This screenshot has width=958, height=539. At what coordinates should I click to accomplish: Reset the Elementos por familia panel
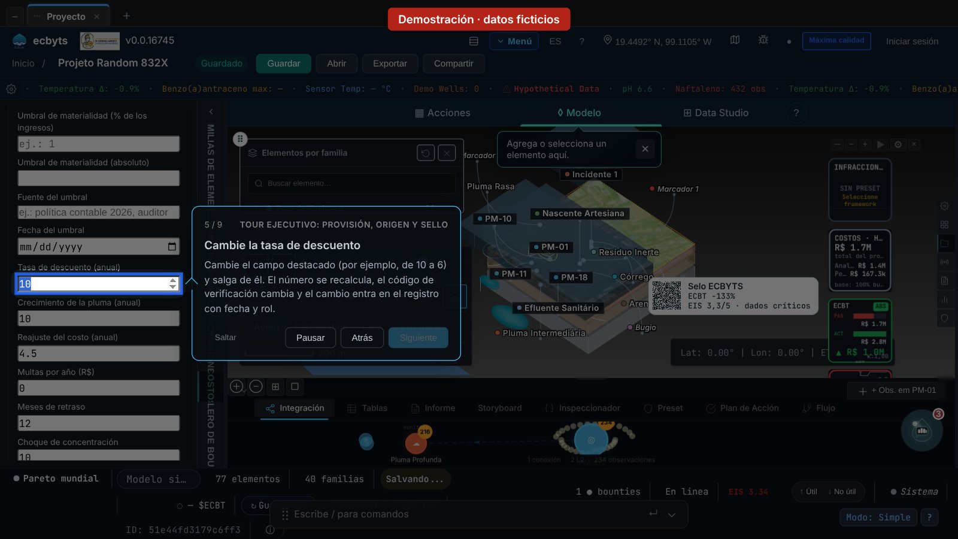[426, 153]
